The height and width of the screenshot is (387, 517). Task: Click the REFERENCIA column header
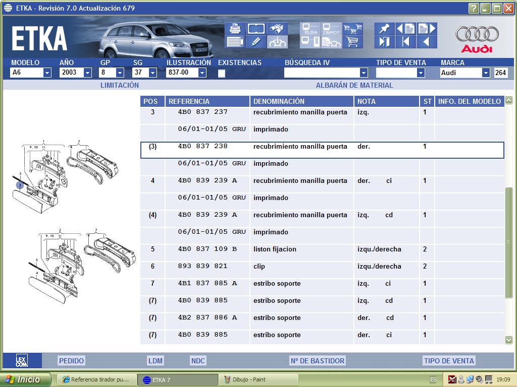208,101
